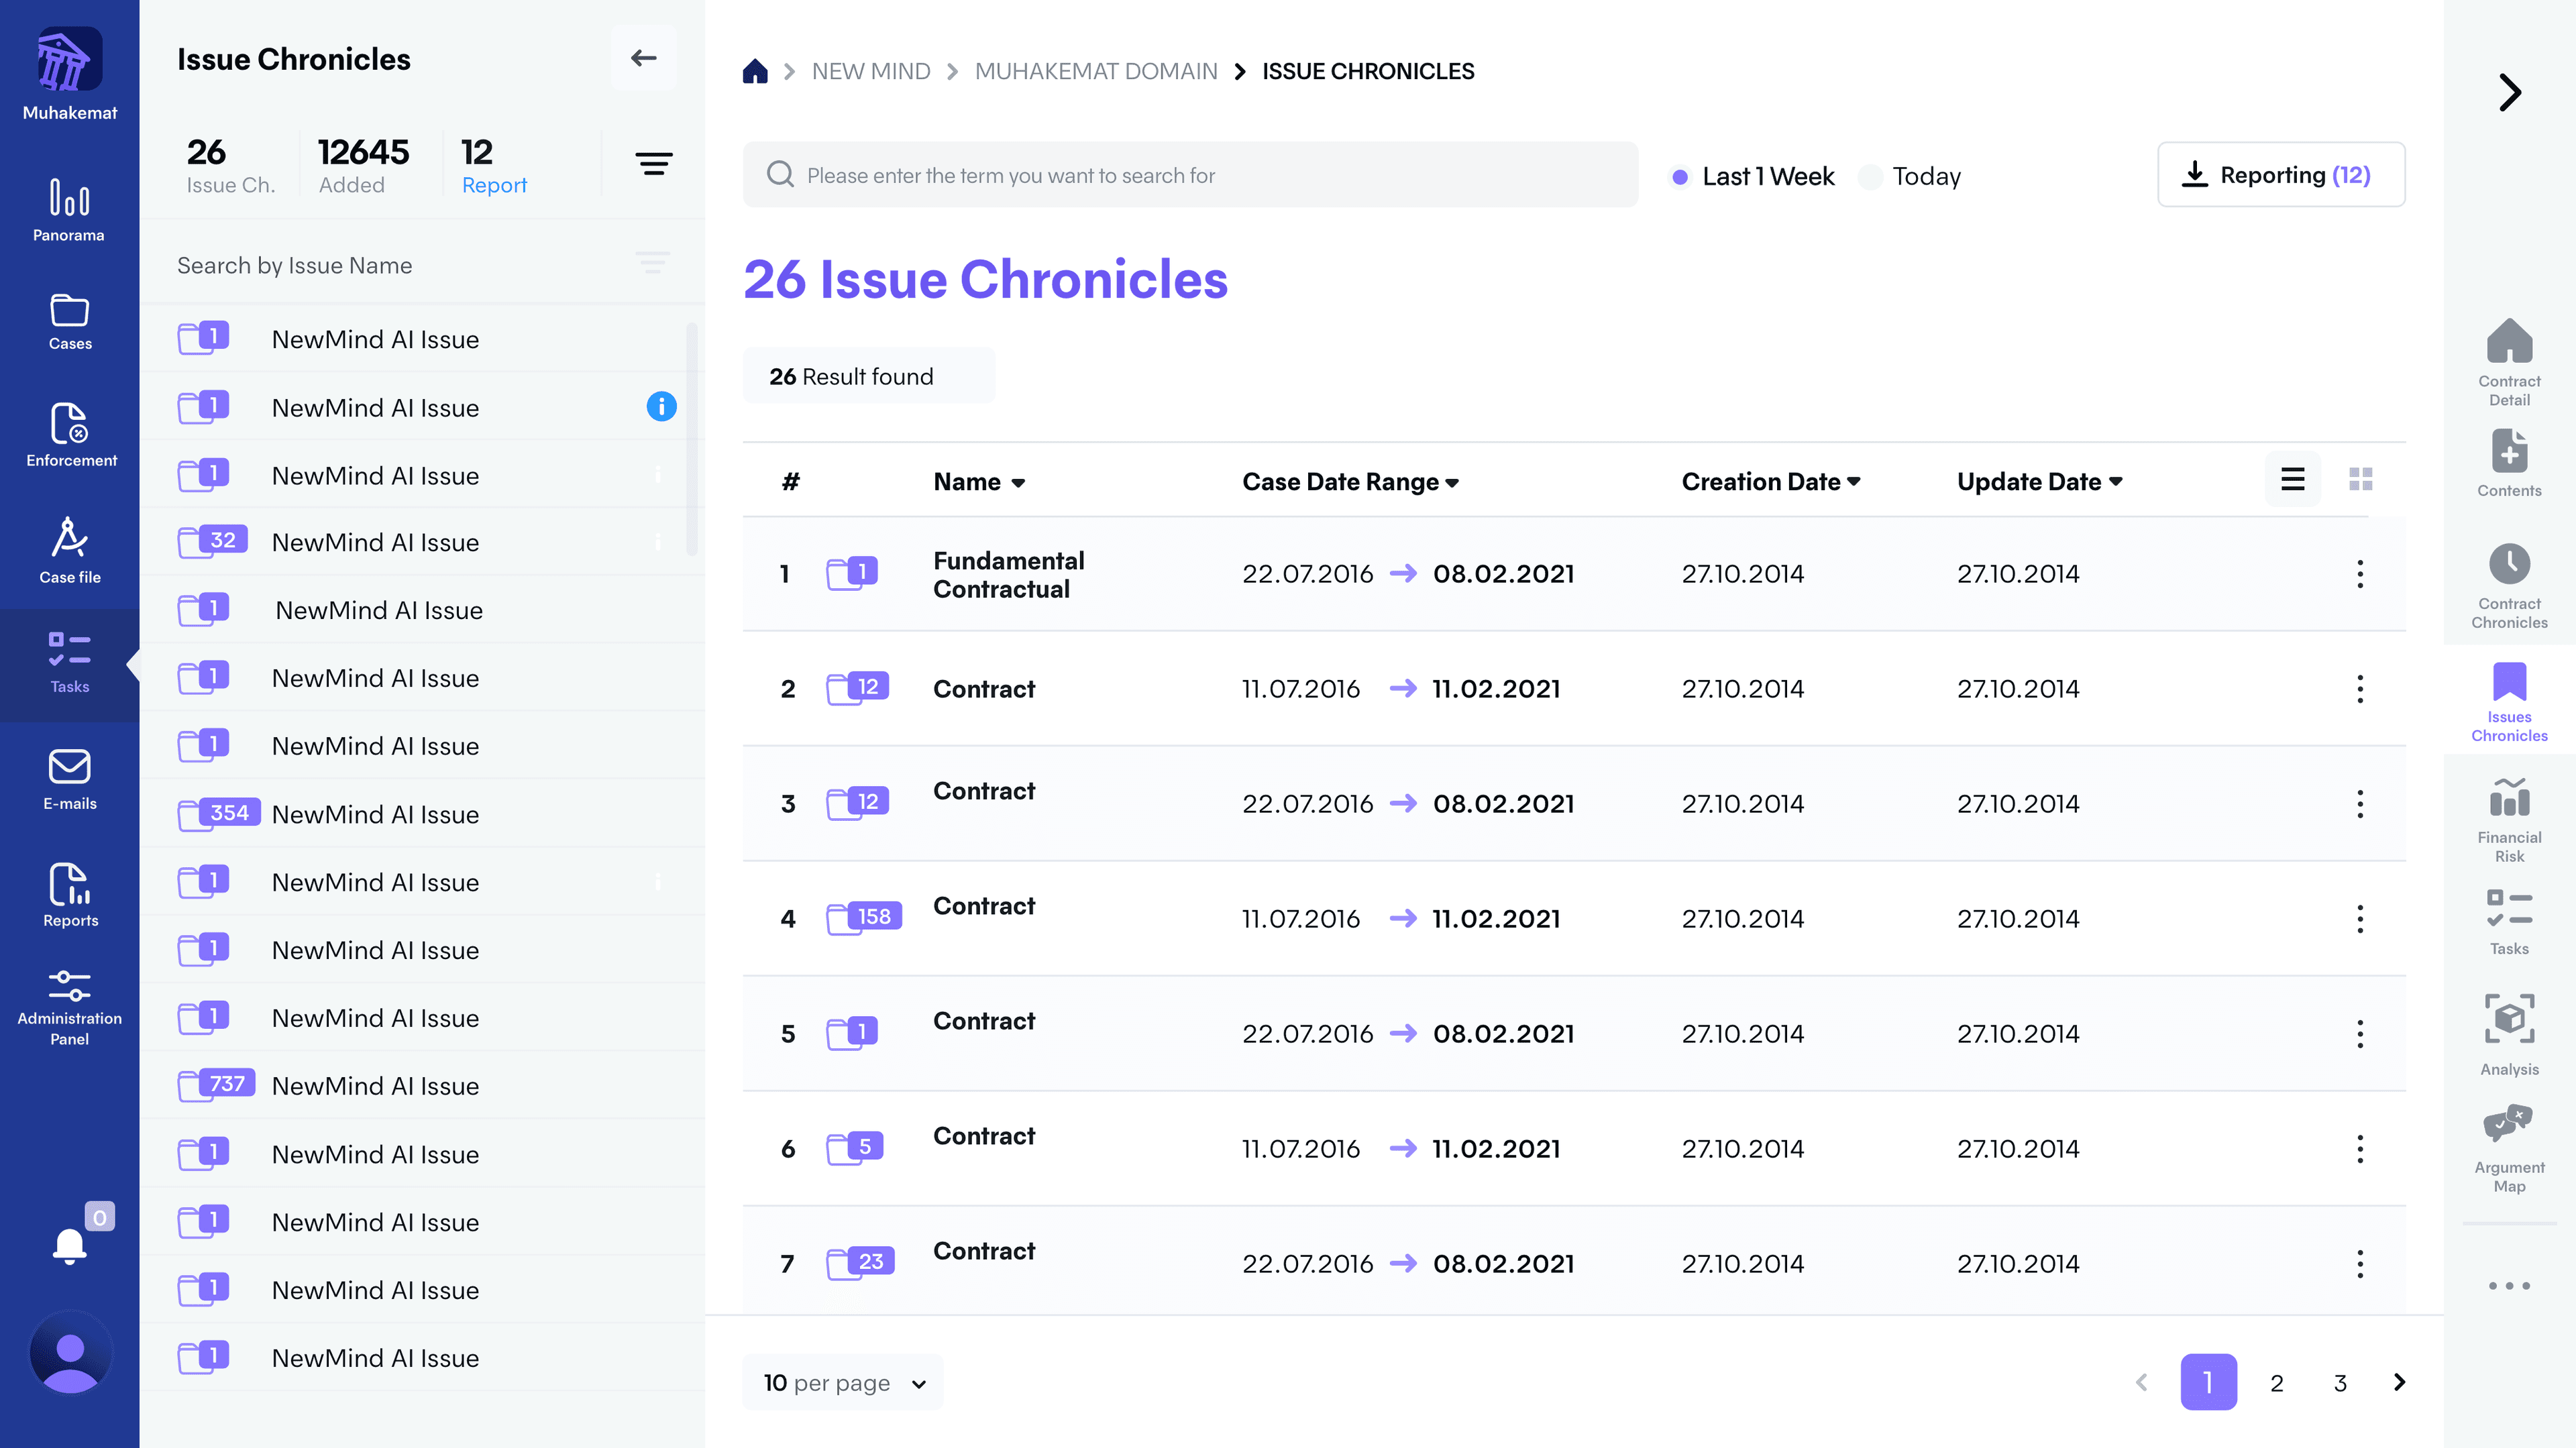
Task: Select the Last 1 Week radio option
Action: (1680, 177)
